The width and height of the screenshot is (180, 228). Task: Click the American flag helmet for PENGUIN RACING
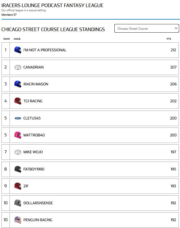18,220
